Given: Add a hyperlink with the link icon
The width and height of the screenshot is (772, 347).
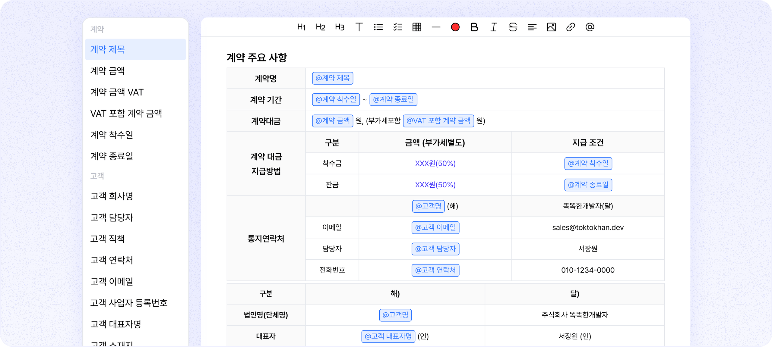Looking at the screenshot, I should [x=571, y=27].
